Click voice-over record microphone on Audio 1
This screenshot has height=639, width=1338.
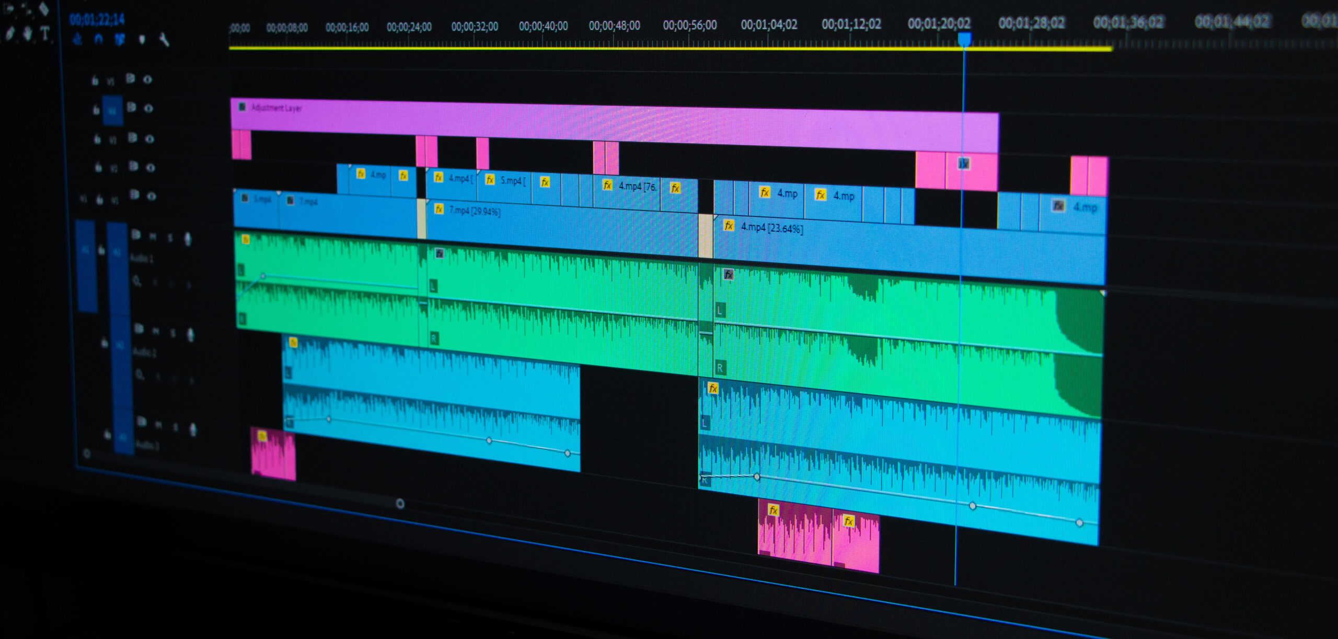coord(188,239)
